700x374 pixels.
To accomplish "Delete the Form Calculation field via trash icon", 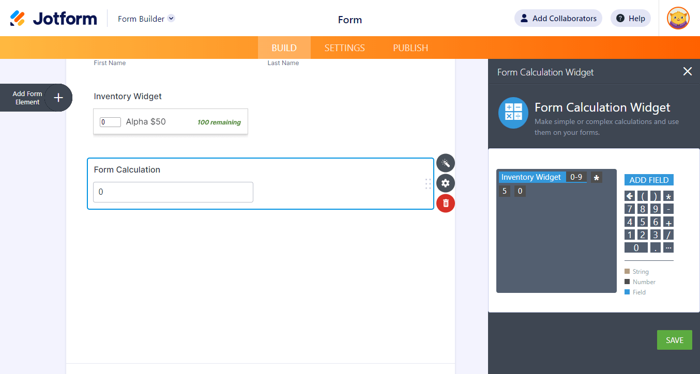I will pos(446,203).
